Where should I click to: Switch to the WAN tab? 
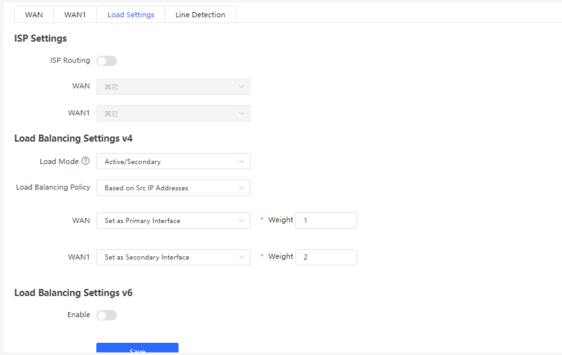[x=34, y=15]
